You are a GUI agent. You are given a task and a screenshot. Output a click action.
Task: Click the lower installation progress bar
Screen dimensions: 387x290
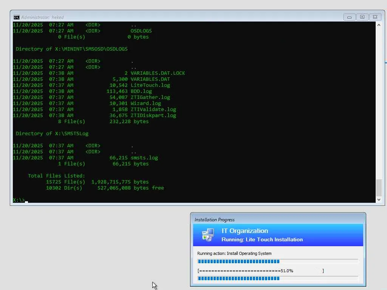click(278, 278)
